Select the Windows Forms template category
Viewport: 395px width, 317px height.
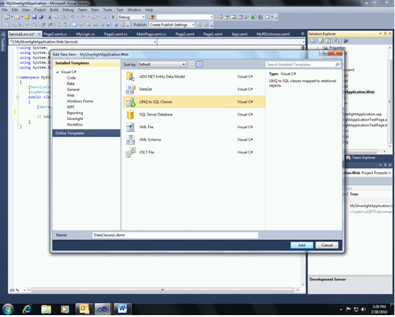80,101
